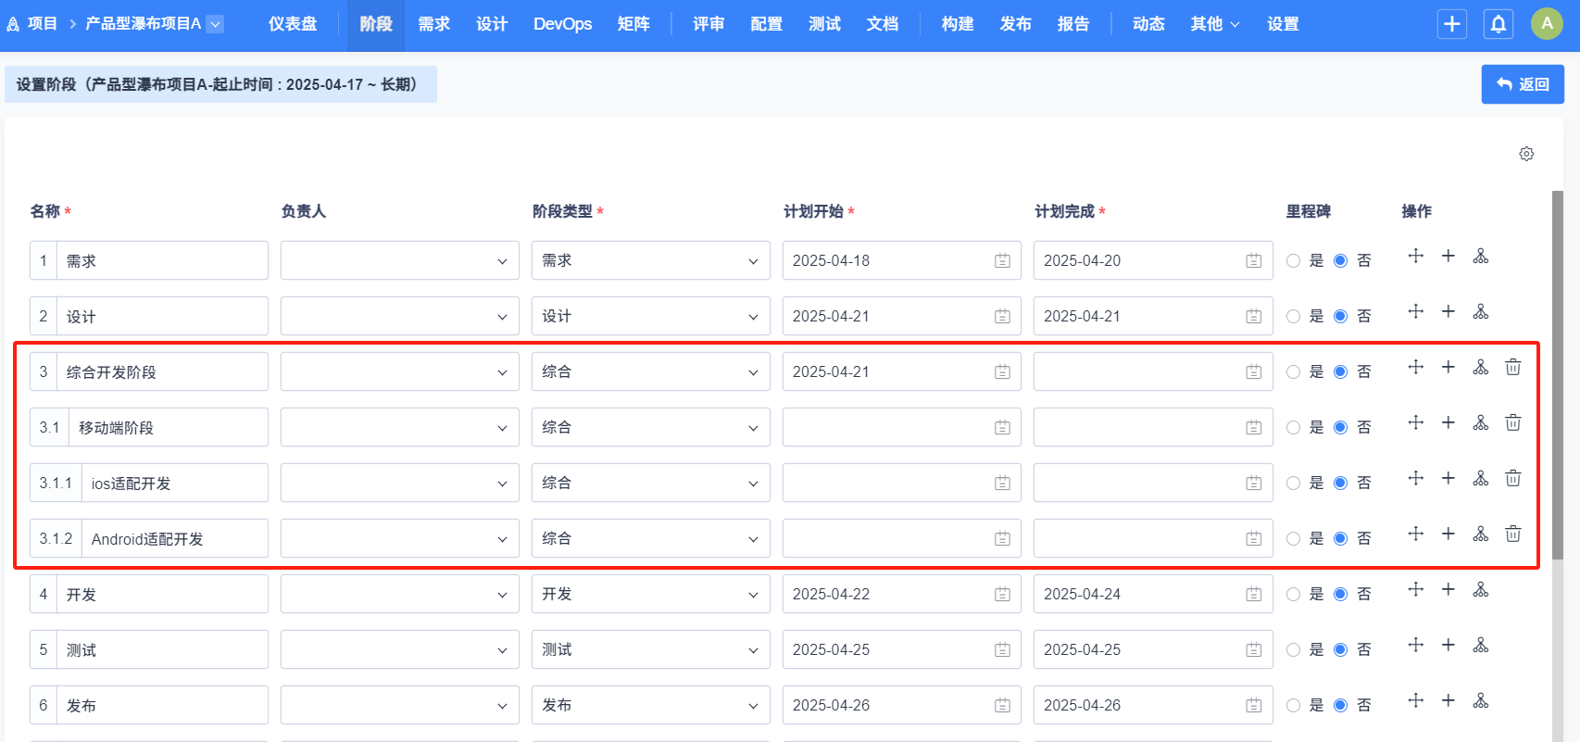Open the 负责人 dropdown for 需求 row
The height and width of the screenshot is (742, 1580).
coord(399,261)
